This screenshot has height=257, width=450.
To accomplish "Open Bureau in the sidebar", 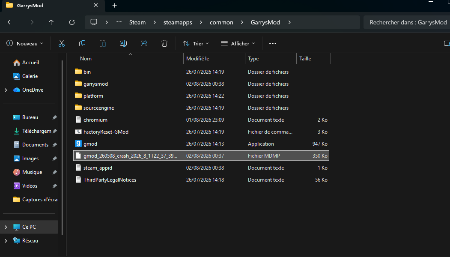I will (26, 117).
